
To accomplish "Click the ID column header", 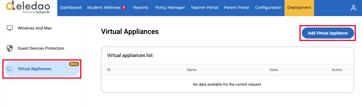I will coord(109,70).
